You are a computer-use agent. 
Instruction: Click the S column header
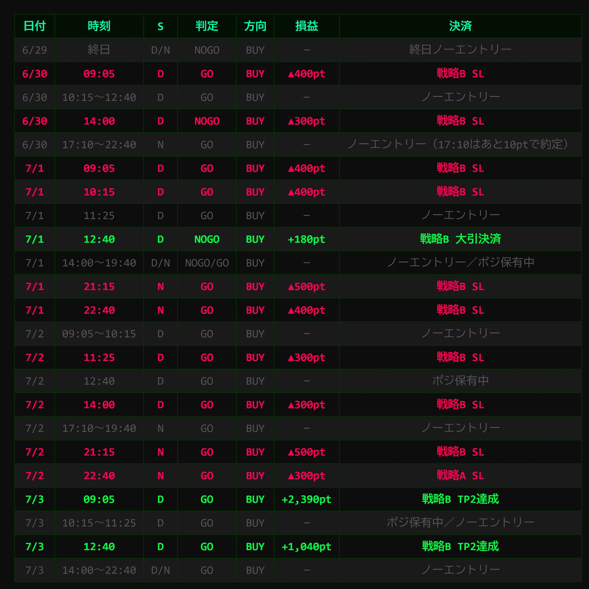161,26
